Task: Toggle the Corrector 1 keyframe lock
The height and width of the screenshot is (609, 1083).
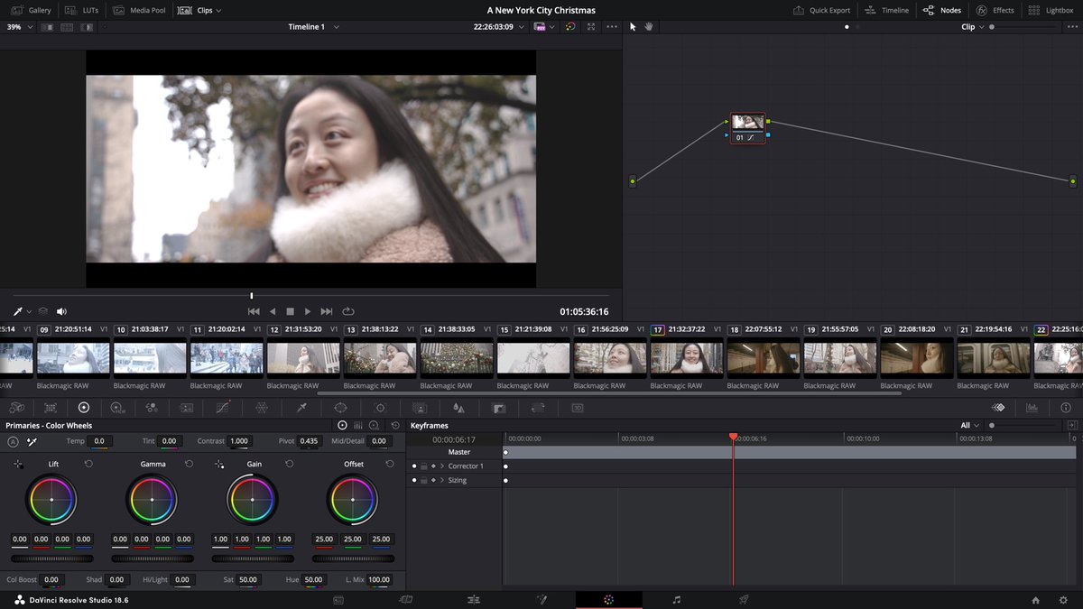Action: (424, 466)
